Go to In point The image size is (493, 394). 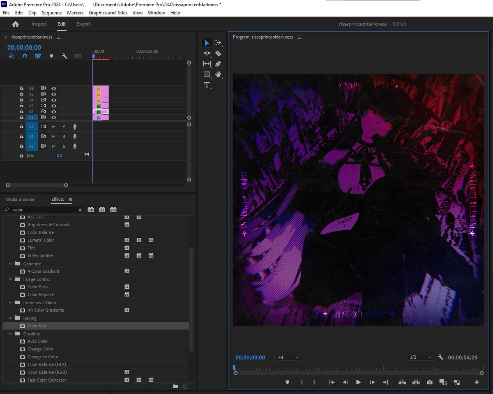(332, 382)
